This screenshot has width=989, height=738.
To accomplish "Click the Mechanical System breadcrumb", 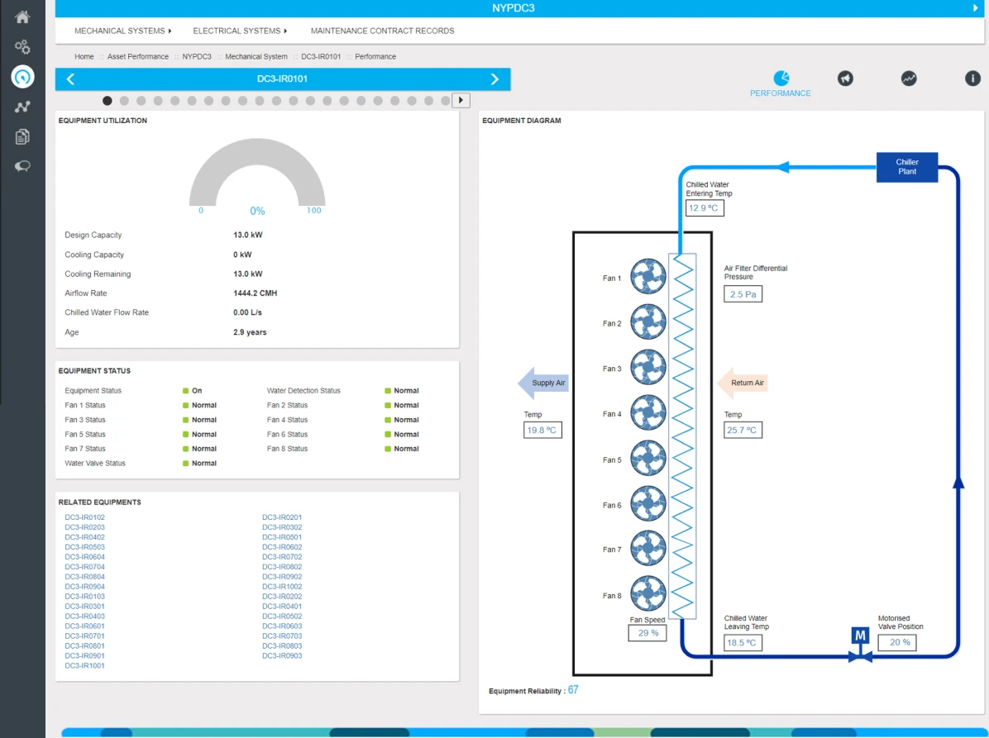I will click(256, 57).
